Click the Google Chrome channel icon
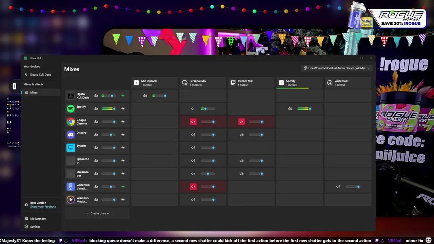Screen dimensions: 434x244 tap(71, 122)
